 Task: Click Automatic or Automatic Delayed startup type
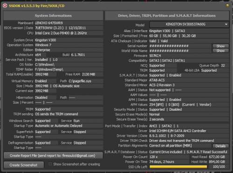(59, 126)
